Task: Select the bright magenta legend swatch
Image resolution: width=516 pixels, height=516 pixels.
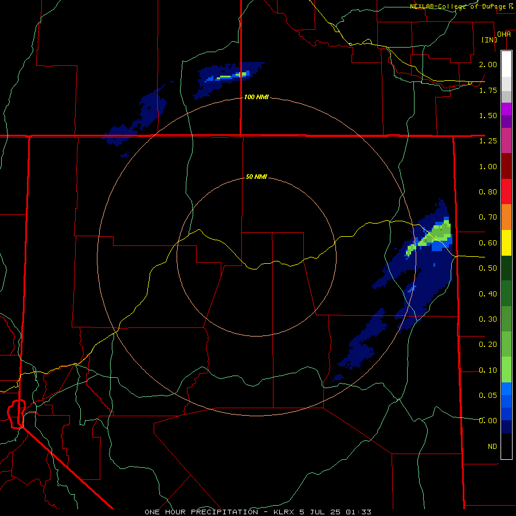Action: [x=506, y=109]
